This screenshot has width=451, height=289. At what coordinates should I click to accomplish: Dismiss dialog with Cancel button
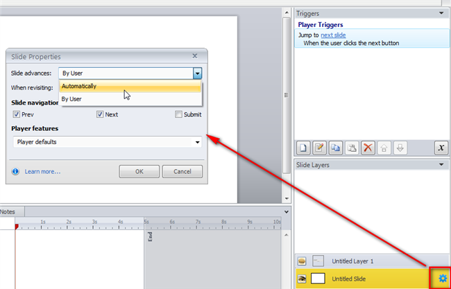[182, 171]
